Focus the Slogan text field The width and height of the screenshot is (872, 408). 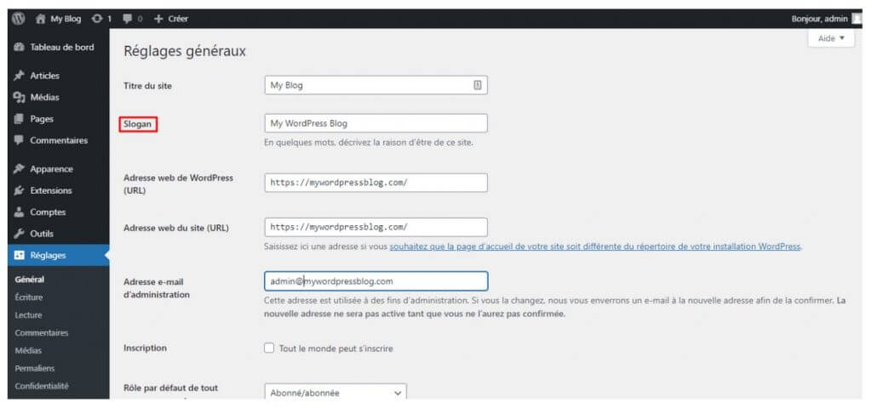pyautogui.click(x=376, y=123)
